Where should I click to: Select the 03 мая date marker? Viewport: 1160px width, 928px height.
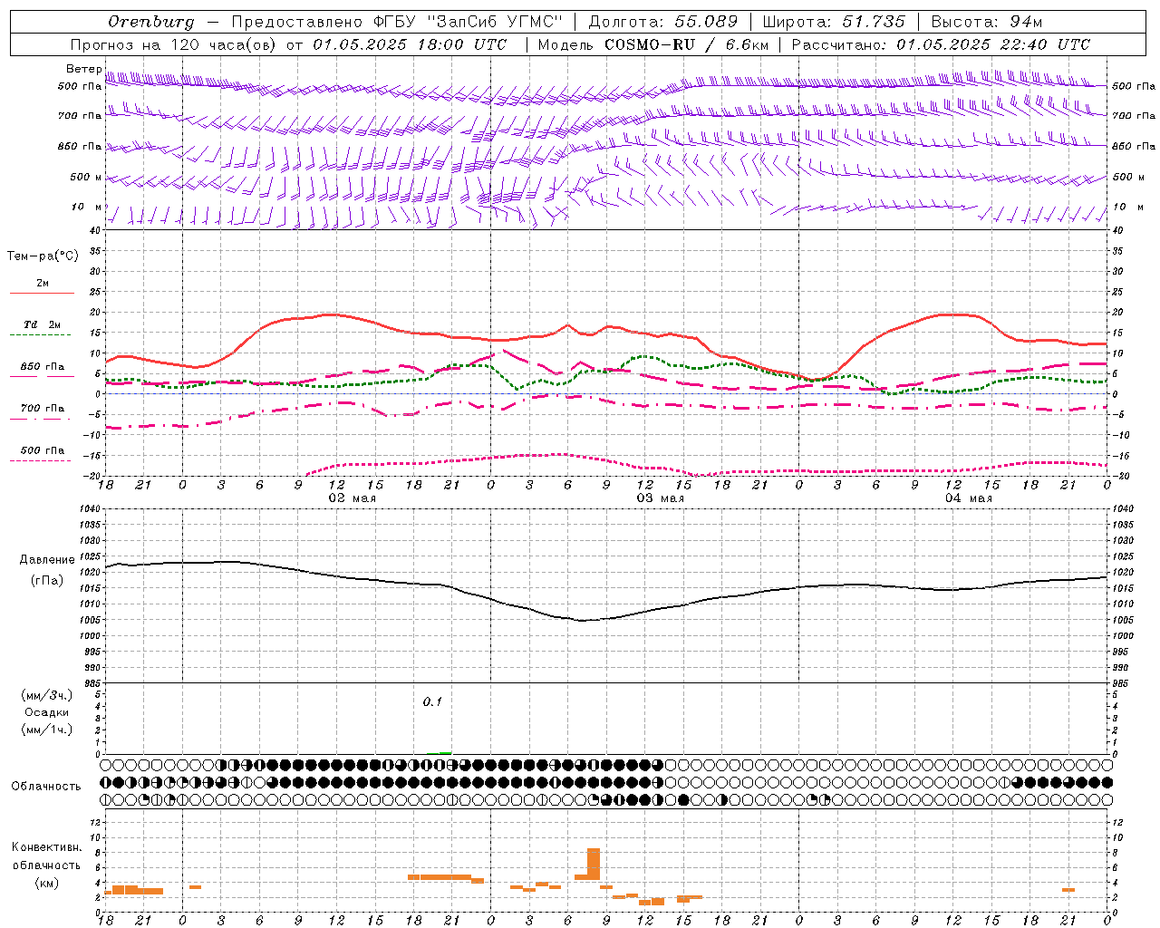660,498
